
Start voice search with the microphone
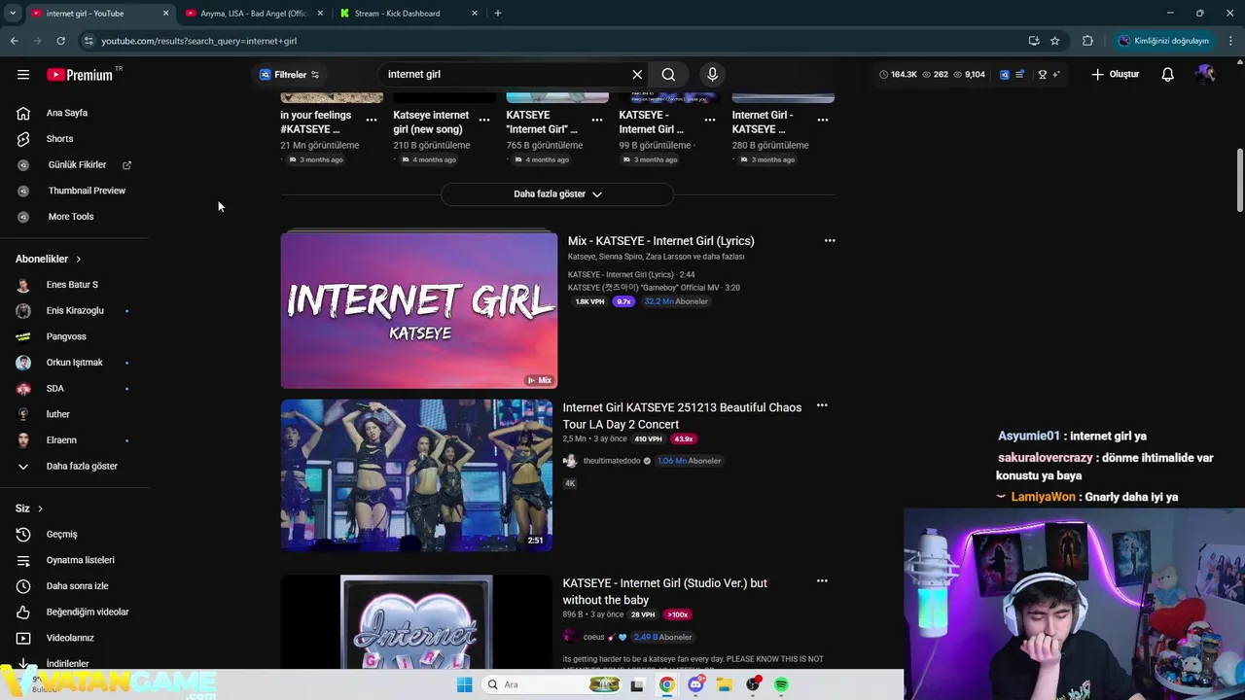[x=712, y=75]
